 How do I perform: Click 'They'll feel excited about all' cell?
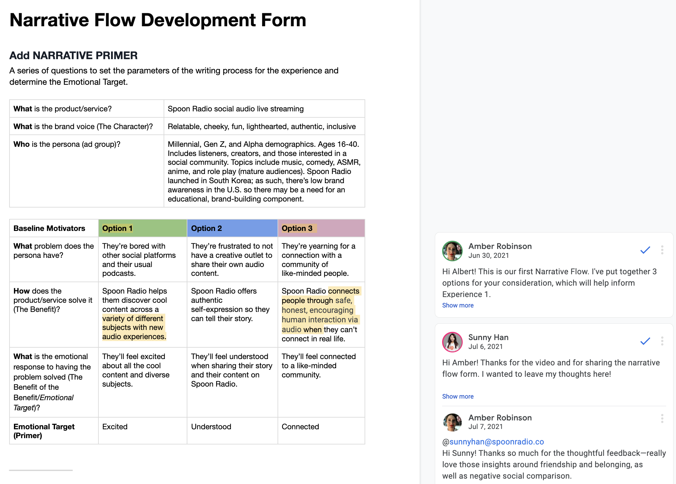click(142, 382)
